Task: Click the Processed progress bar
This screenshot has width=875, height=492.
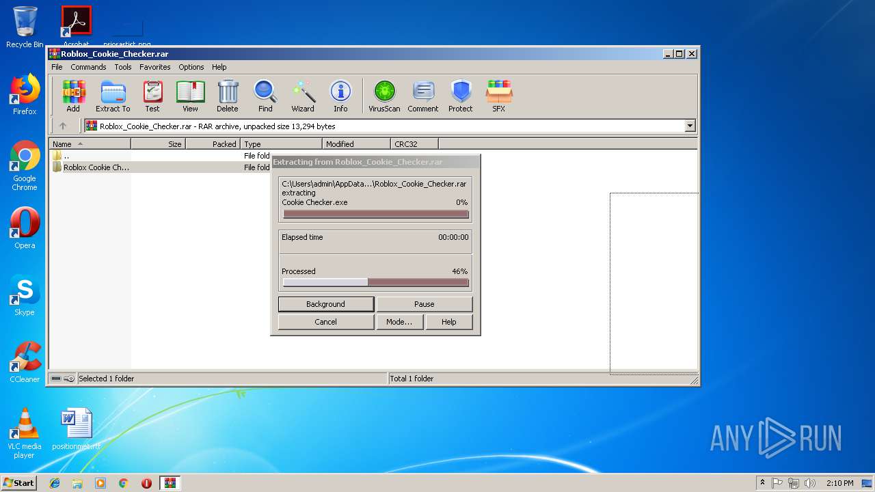Action: tap(375, 282)
